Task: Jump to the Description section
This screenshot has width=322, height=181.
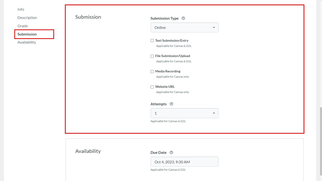Action: [x=27, y=18]
